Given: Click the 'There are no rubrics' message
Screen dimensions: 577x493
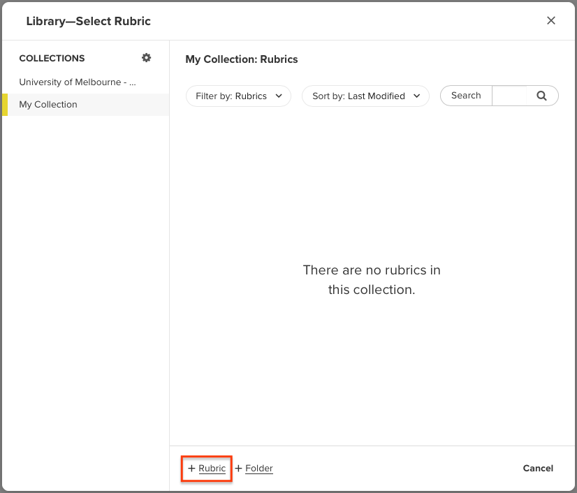Looking at the screenshot, I should point(372,279).
